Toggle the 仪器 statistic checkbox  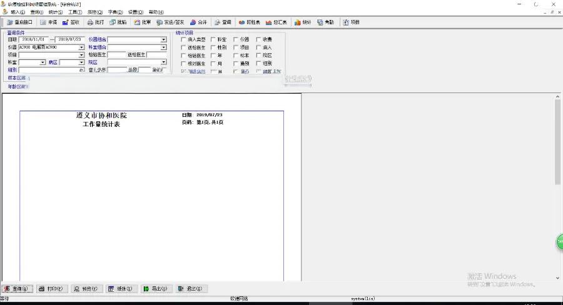[x=236, y=39]
